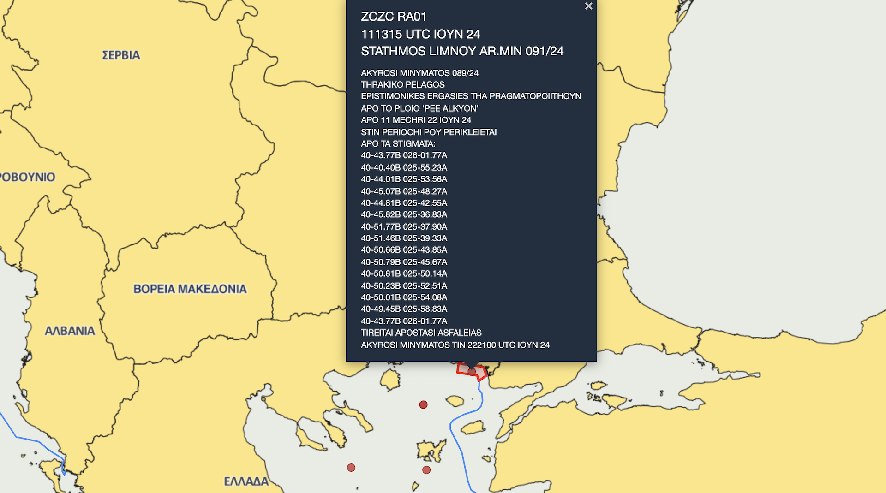Viewport: 886px width, 493px height.
Task: Click the AKYROSI MINYMATOS 089/24 text
Action: [420, 72]
